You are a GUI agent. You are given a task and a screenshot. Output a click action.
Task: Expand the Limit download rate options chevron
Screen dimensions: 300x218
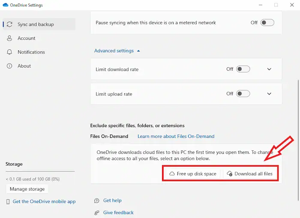pyautogui.click(x=269, y=69)
